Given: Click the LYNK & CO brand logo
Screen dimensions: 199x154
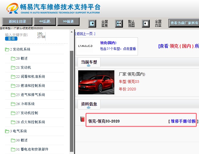Looking at the screenshot, I should [x=85, y=46].
